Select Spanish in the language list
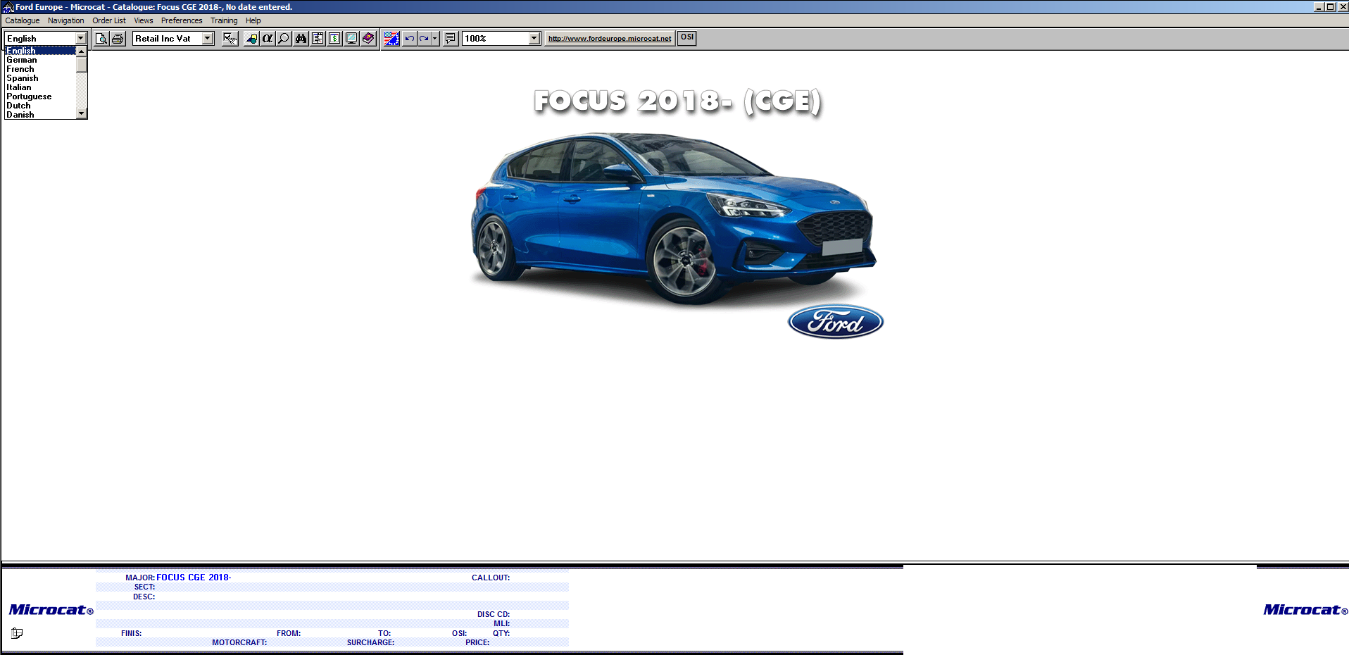 click(x=23, y=78)
